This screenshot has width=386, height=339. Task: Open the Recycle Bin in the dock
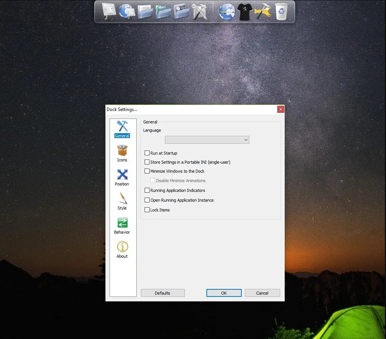tap(281, 11)
